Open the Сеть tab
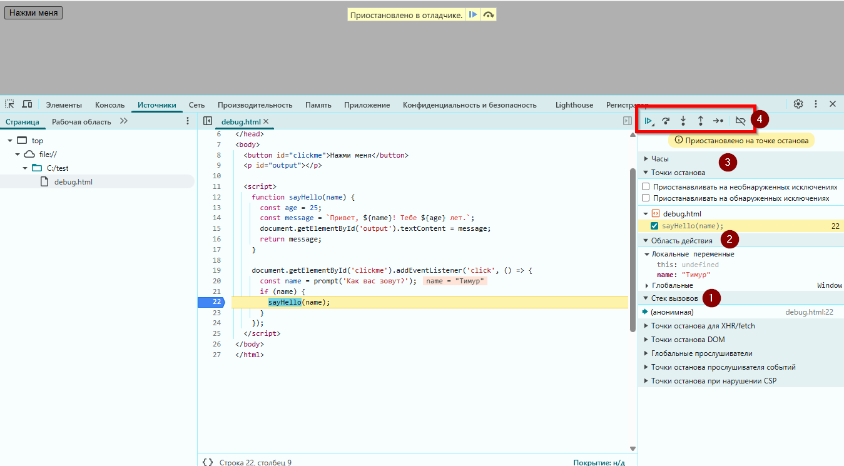Image resolution: width=844 pixels, height=466 pixels. [x=196, y=105]
